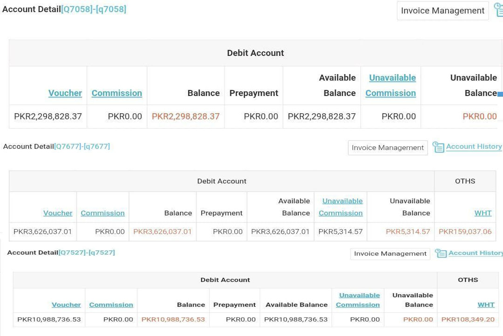Open Unavailable Commission link in the Q7058 table

(391, 85)
